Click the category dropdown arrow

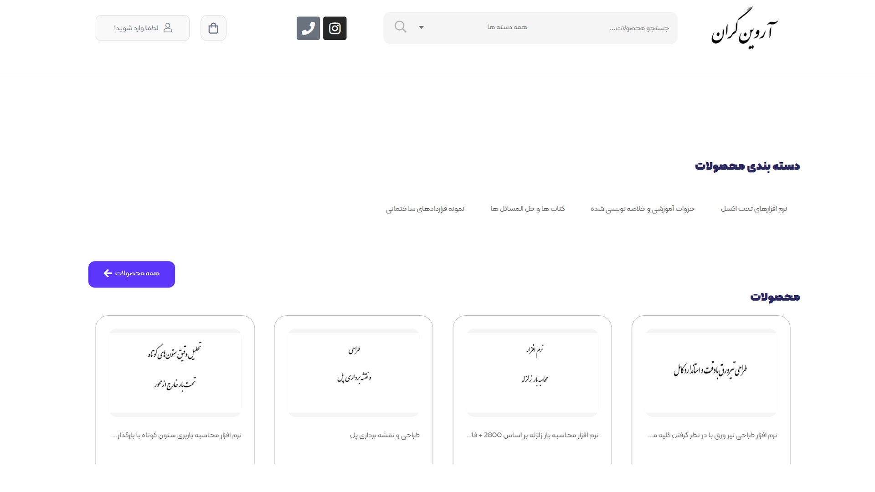click(421, 27)
